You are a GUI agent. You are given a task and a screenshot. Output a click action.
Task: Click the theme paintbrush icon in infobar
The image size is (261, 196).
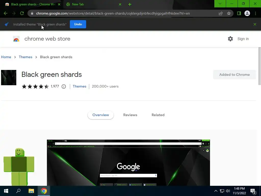[6, 24]
